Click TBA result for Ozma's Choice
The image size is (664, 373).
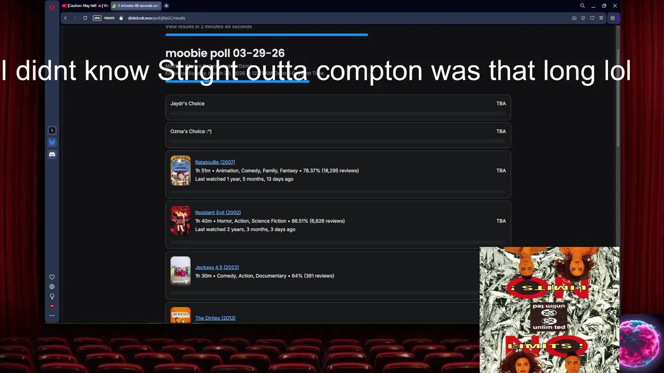pos(501,132)
